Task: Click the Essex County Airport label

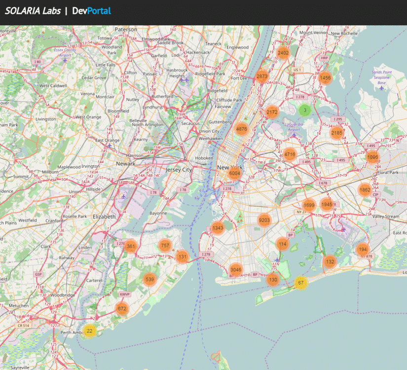Action: point(65,52)
